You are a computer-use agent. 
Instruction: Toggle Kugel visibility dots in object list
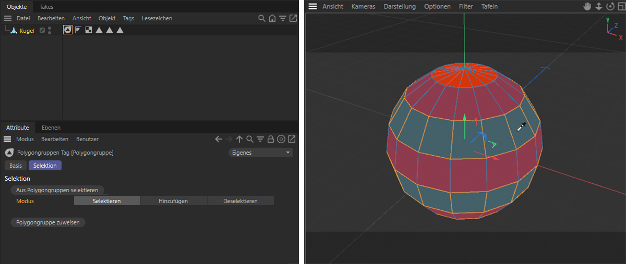tap(50, 30)
